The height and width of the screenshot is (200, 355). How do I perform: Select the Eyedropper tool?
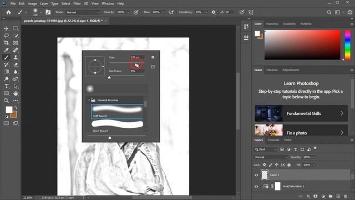(x=6, y=50)
